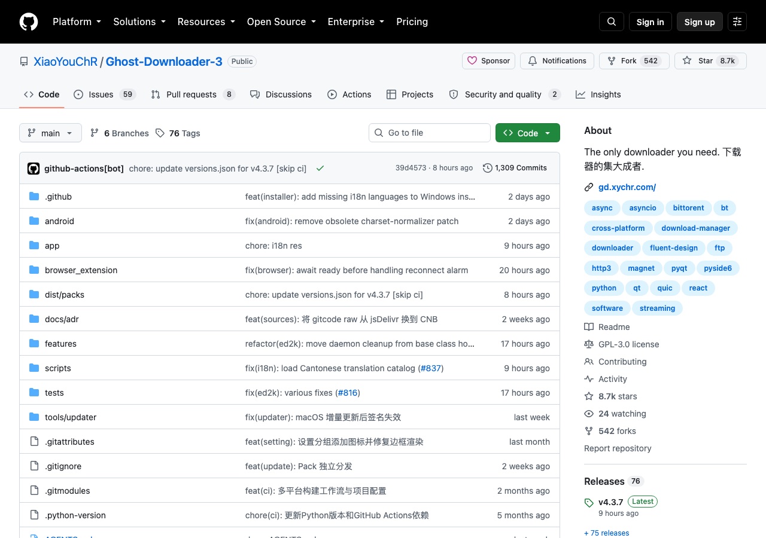
Task: Open the 76 Tags link
Action: (x=178, y=133)
